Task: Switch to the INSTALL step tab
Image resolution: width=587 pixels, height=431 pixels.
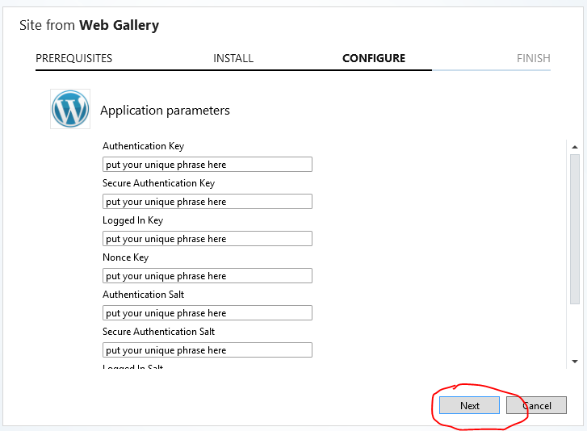Action: pyautogui.click(x=233, y=58)
